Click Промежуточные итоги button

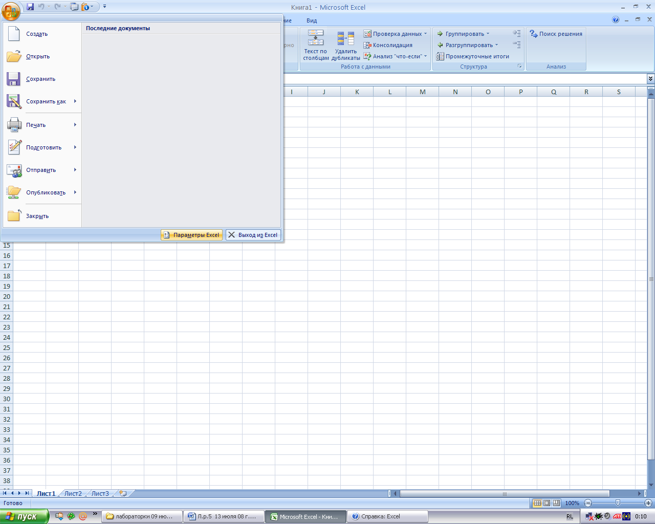(473, 56)
